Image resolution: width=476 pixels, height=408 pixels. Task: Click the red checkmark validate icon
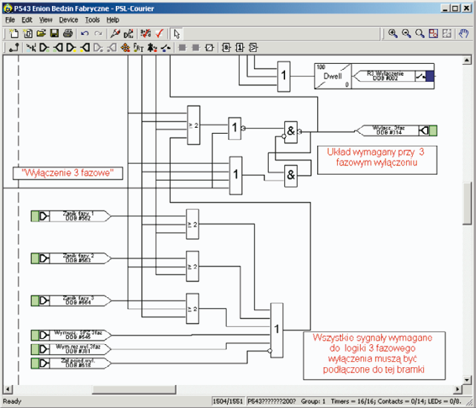160,33
